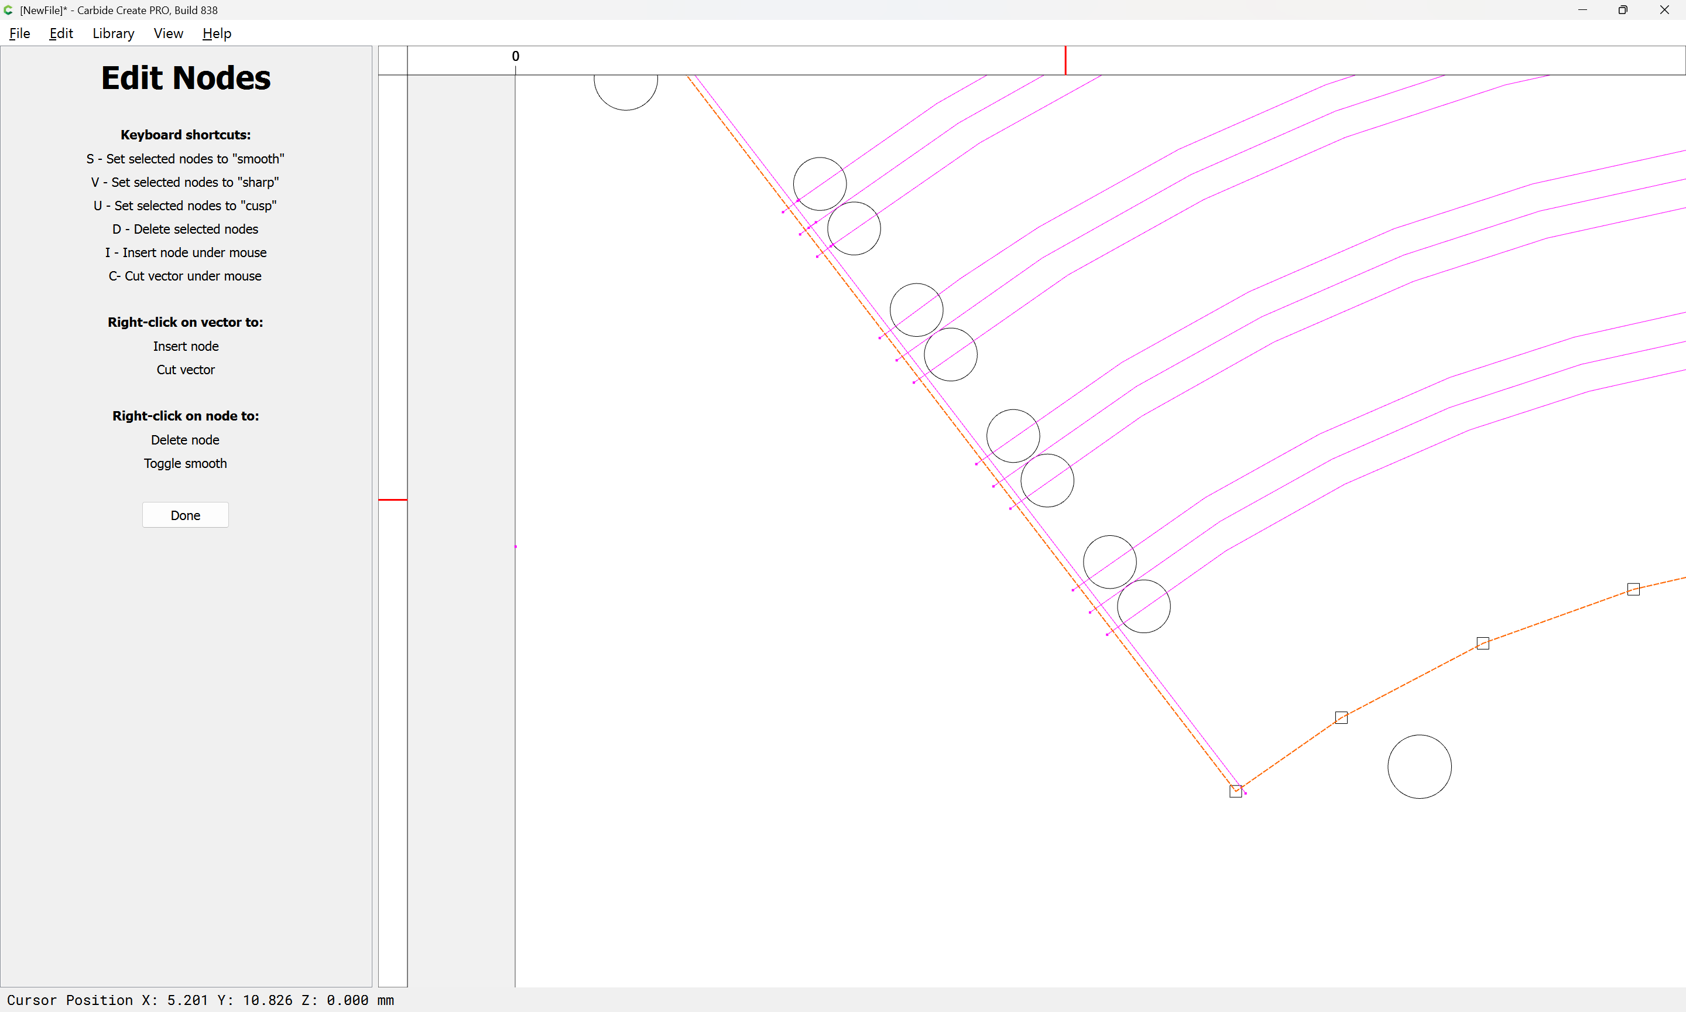The height and width of the screenshot is (1012, 1686).
Task: Open the File menu
Action: click(19, 33)
